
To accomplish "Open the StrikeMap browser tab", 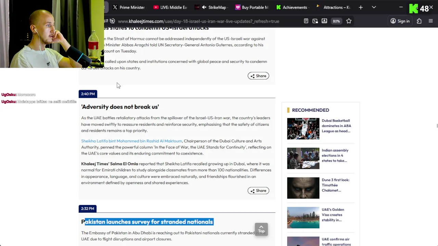I will pos(211,7).
